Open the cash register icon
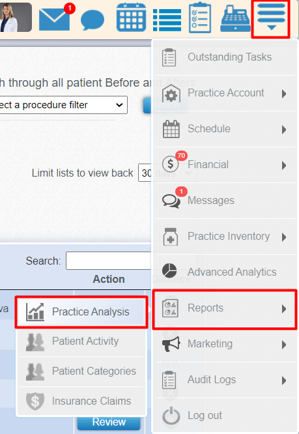This screenshot has width=299, height=434. (x=235, y=19)
